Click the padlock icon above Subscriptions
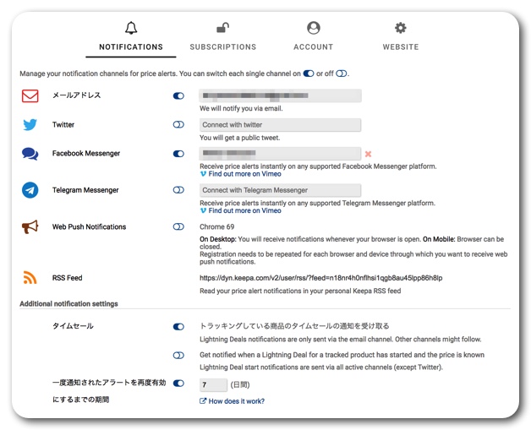Viewport: 531px width, 430px height. click(222, 29)
